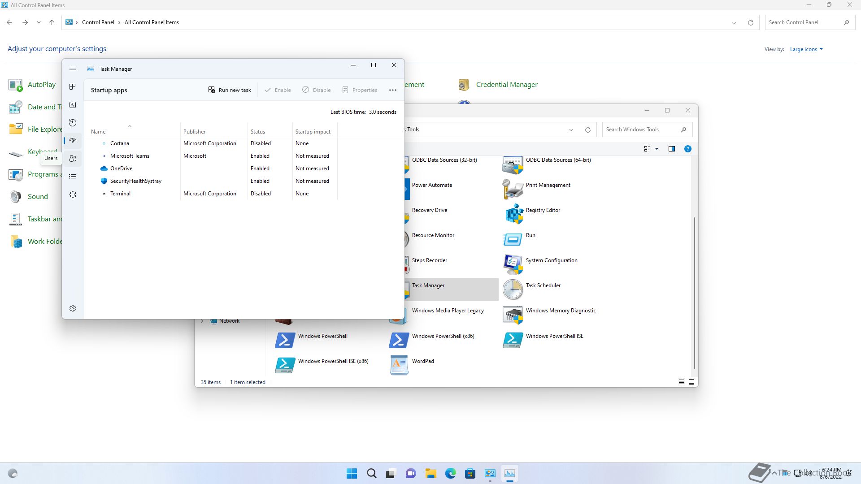The image size is (861, 484).
Task: Click the Windows Tools vertical scrollbar
Action: pyautogui.click(x=695, y=293)
